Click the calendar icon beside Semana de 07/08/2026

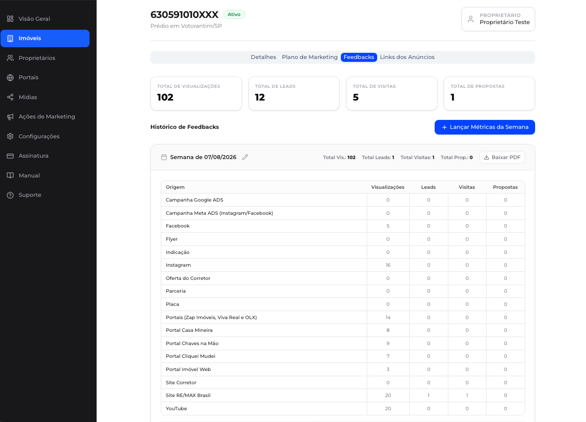click(164, 157)
